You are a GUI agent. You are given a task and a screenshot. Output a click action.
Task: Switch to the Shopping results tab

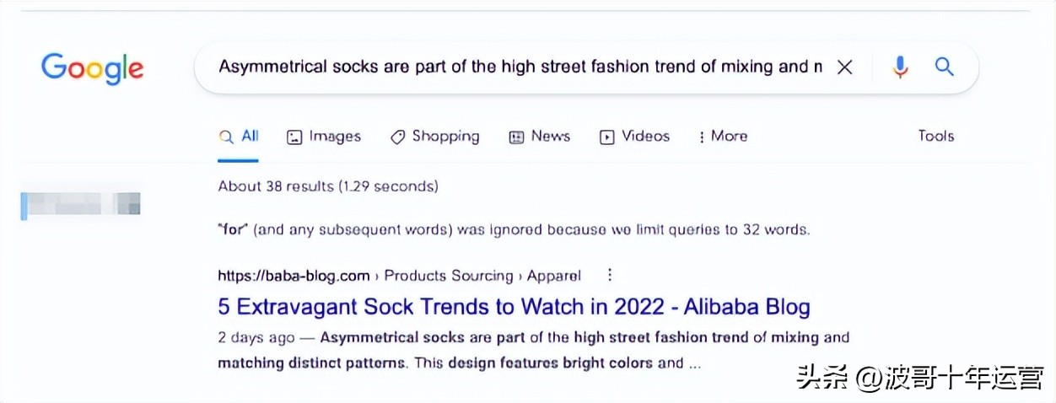coord(445,137)
